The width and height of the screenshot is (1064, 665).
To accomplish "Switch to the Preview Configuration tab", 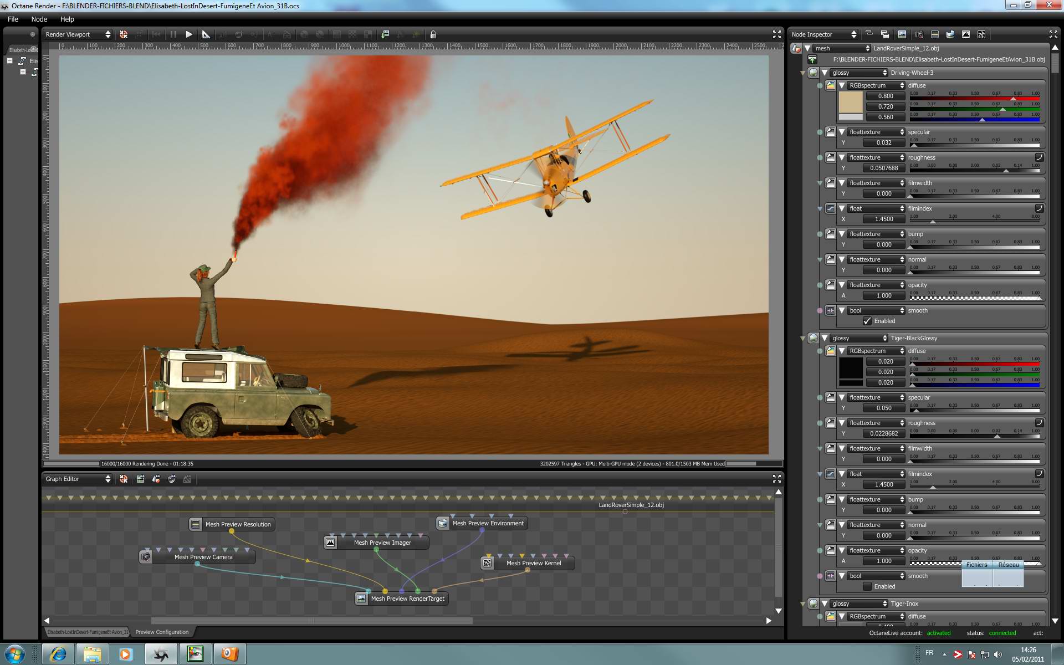I will 162,632.
